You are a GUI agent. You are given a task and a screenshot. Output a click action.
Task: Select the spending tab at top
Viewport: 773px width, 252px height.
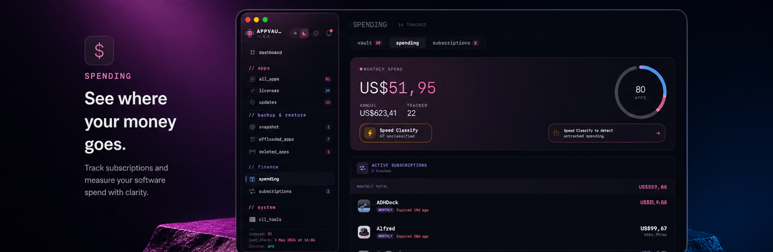(x=407, y=43)
